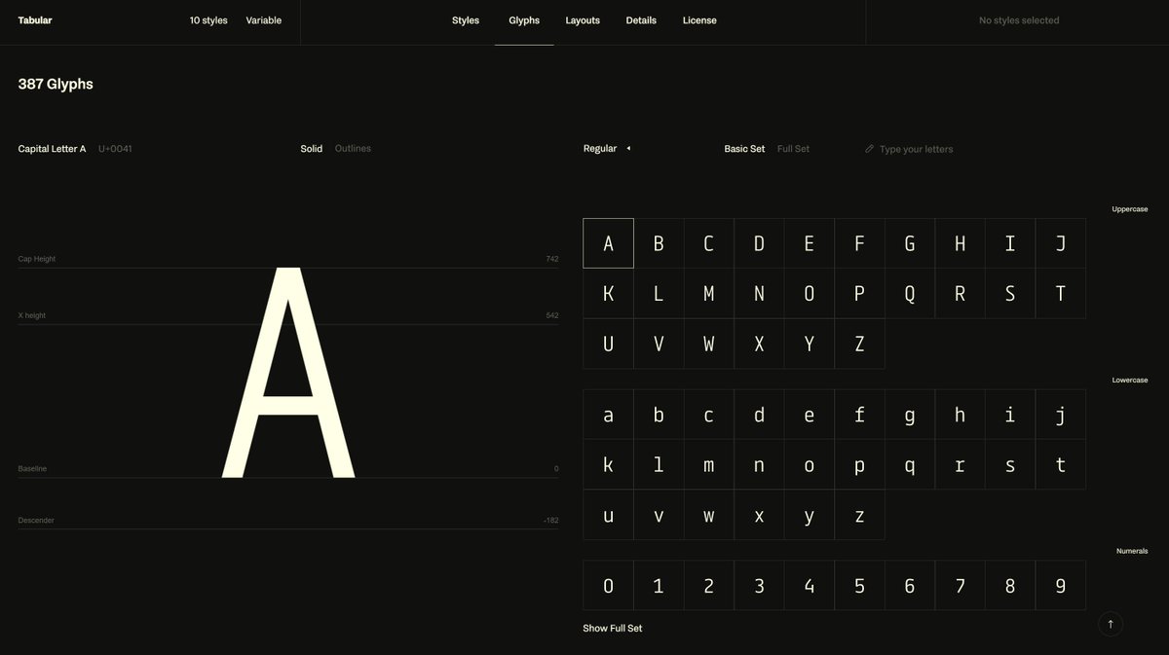Click the Cap Height metric label
1169x655 pixels.
coord(37,259)
